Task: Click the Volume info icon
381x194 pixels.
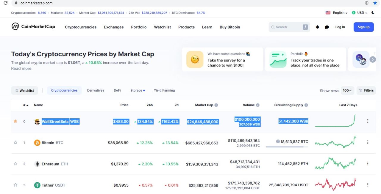Action: coord(258,105)
